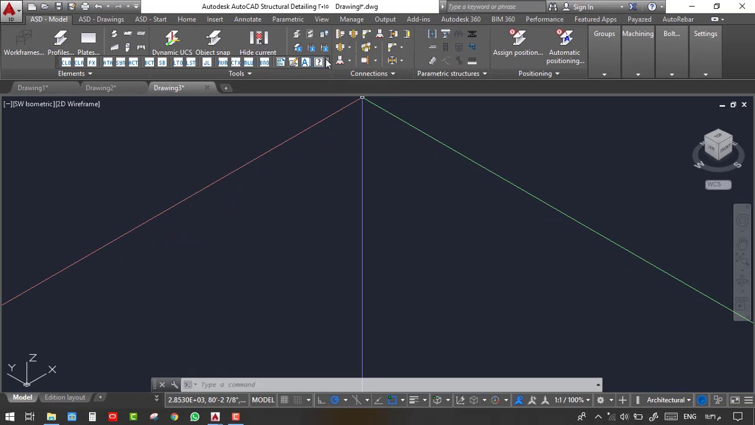The height and width of the screenshot is (425, 755).
Task: Switch to the ASD - Drawings ribbon tab
Action: click(101, 19)
